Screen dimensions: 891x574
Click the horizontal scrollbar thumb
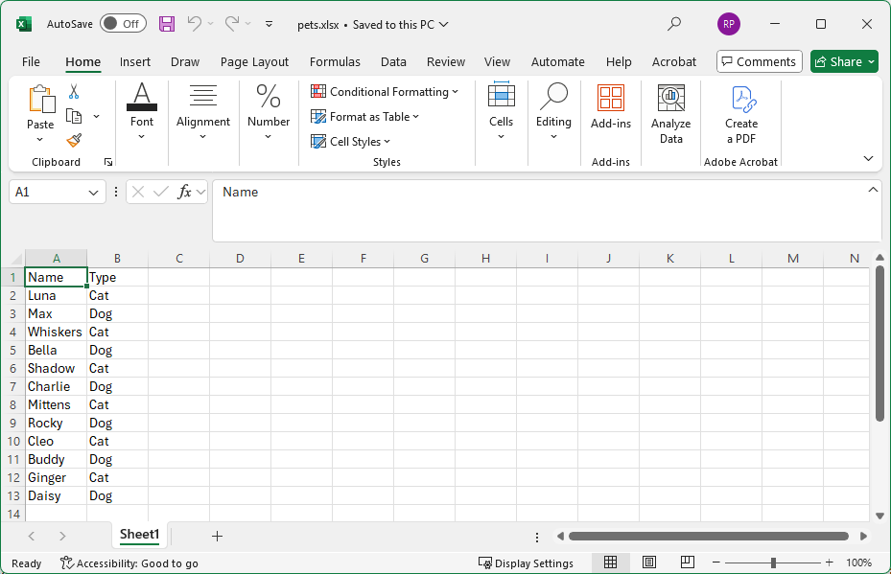708,536
